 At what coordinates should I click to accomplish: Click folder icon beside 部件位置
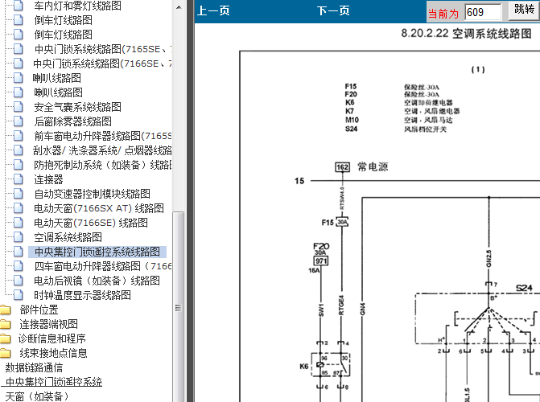pyautogui.click(x=5, y=310)
